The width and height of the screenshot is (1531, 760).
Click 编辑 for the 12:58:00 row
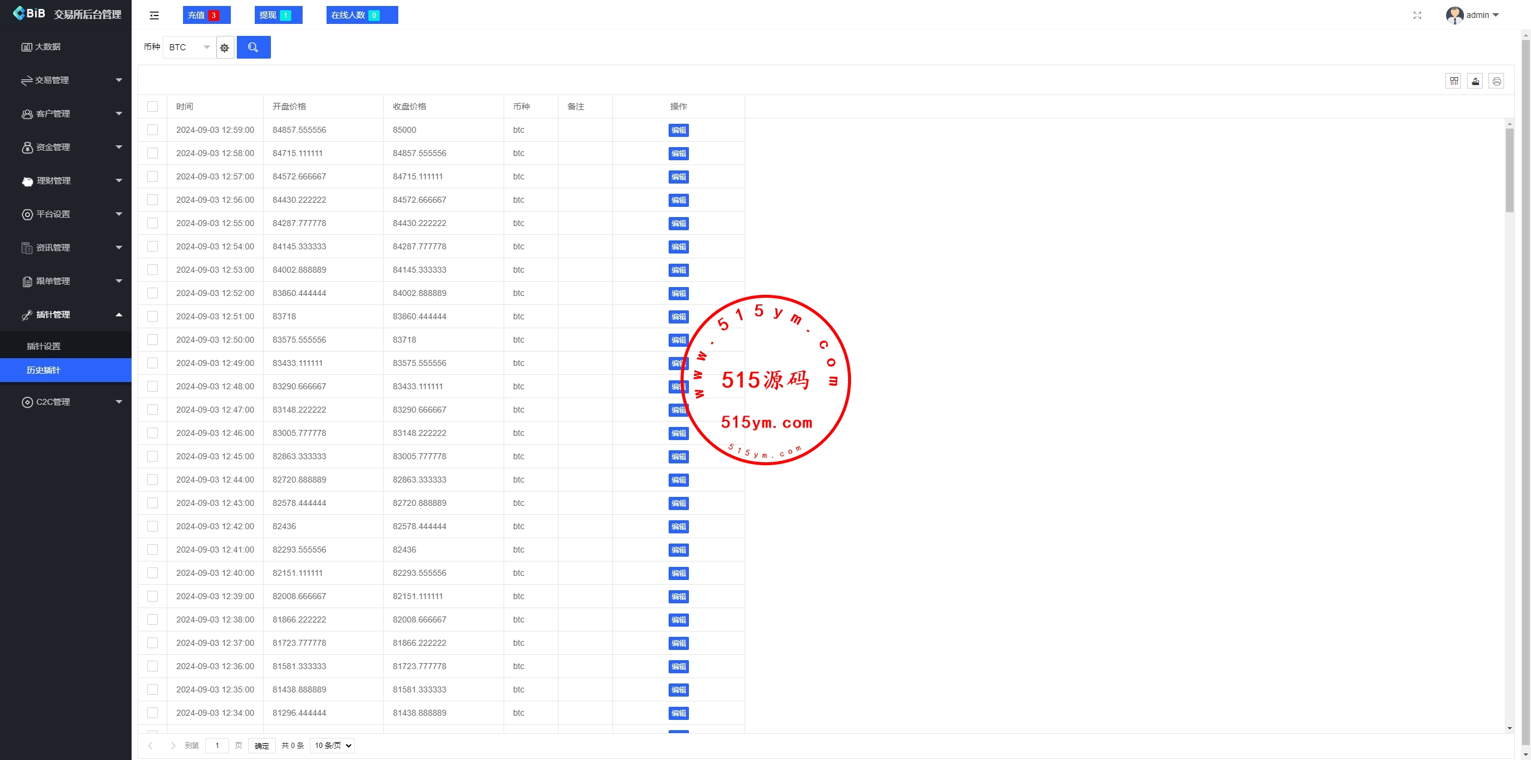[x=678, y=154]
